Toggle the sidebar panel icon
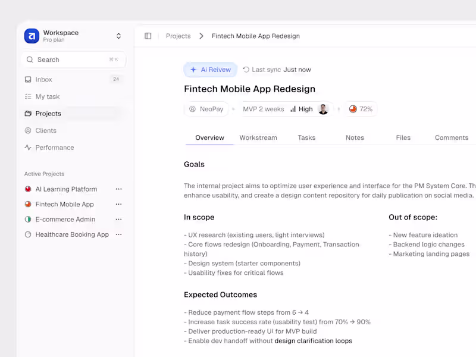The width and height of the screenshot is (476, 357). coord(148,36)
